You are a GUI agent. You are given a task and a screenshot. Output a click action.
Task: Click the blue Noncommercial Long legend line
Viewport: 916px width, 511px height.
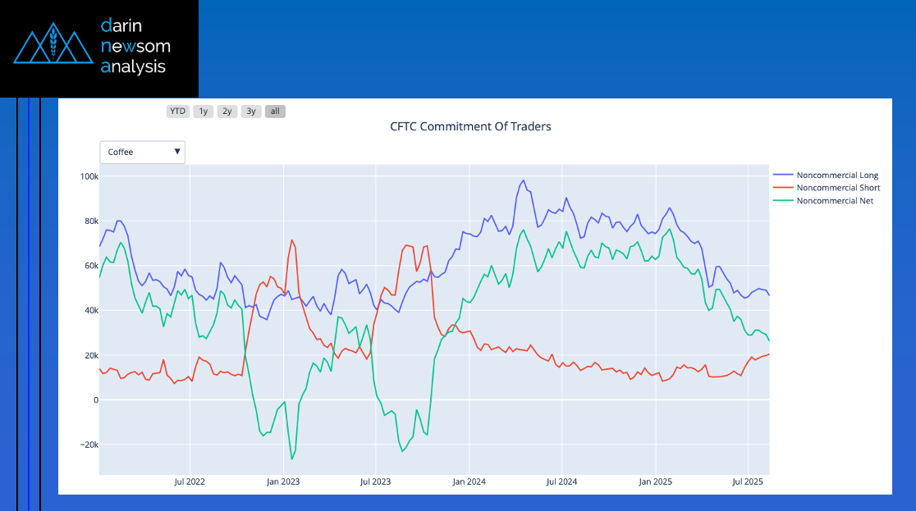coord(783,175)
